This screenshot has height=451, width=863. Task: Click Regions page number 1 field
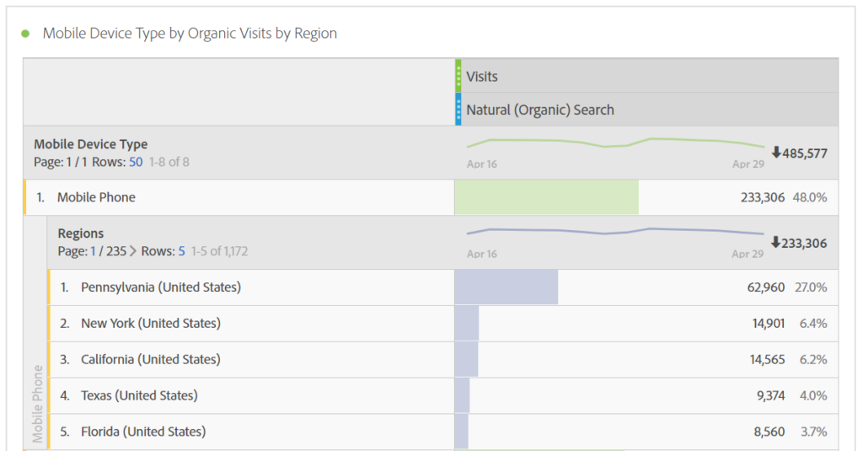94,251
